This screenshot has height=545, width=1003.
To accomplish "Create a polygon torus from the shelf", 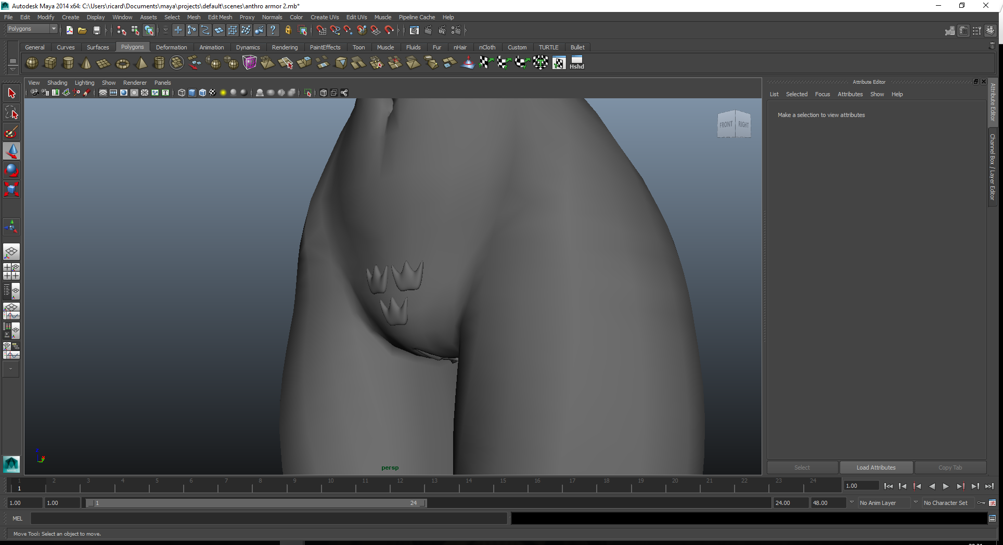I will click(x=122, y=63).
